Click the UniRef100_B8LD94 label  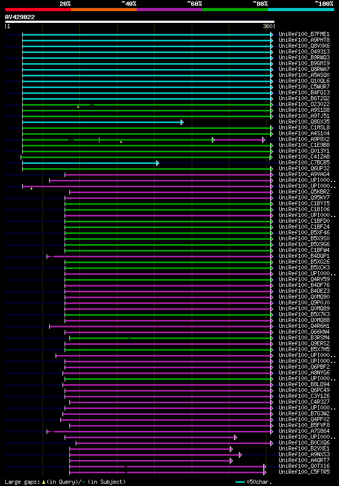coord(304,384)
